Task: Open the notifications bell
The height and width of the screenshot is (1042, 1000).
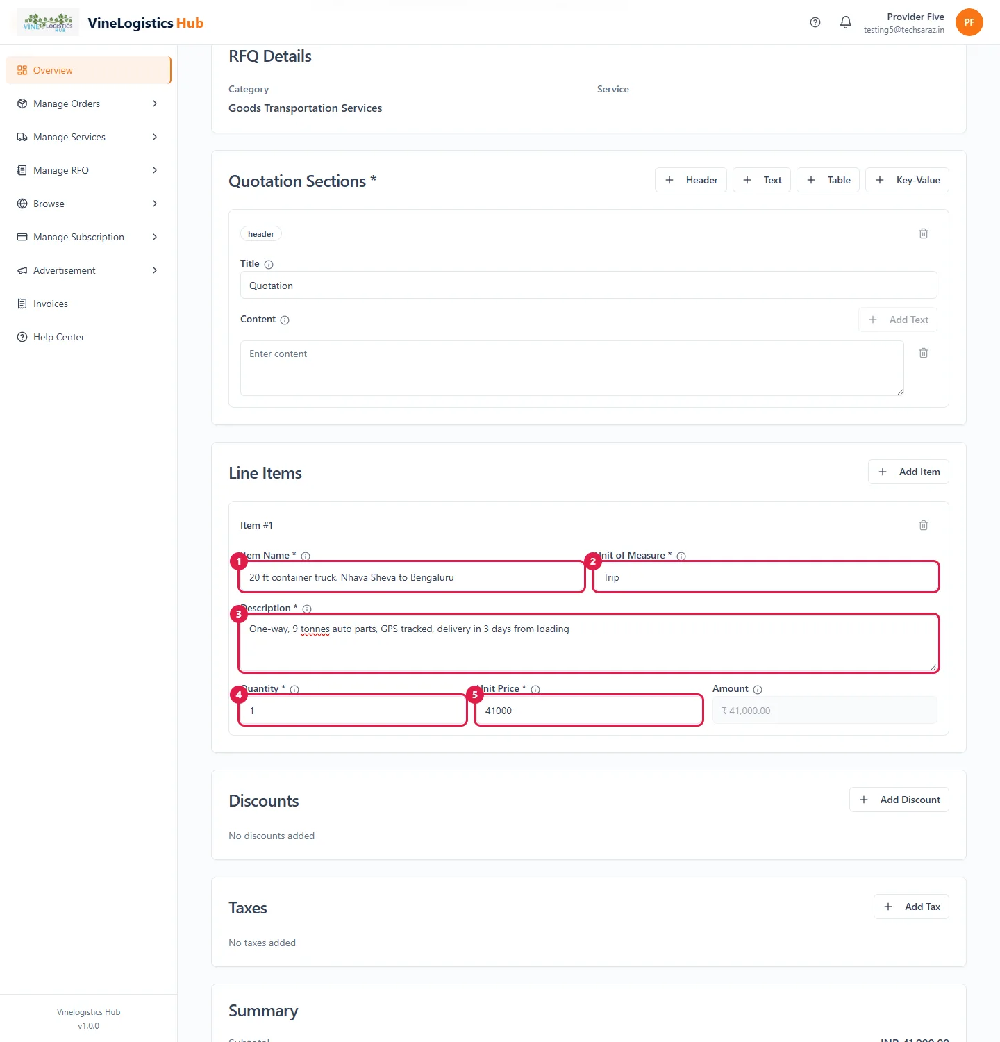Action: (846, 22)
